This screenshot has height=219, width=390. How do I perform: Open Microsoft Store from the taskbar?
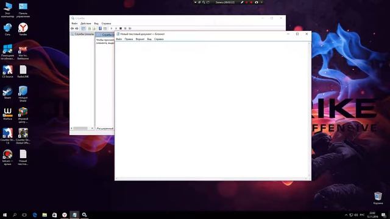point(54,215)
